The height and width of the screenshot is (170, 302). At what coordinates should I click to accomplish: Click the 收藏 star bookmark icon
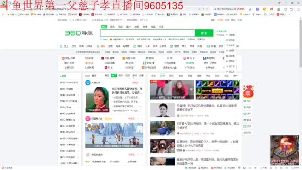(8, 14)
